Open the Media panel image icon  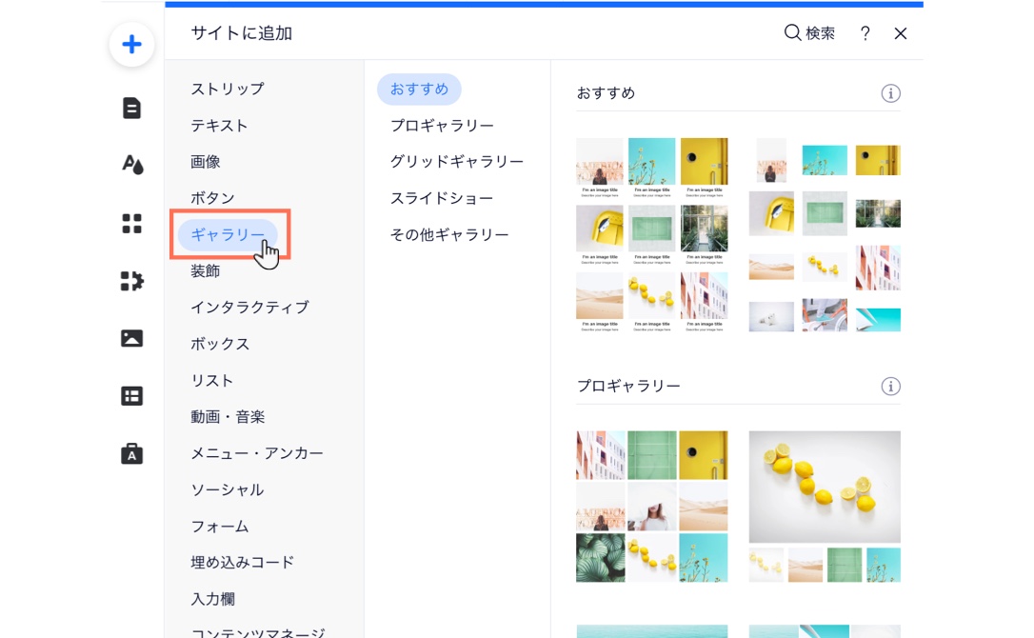[x=131, y=338]
